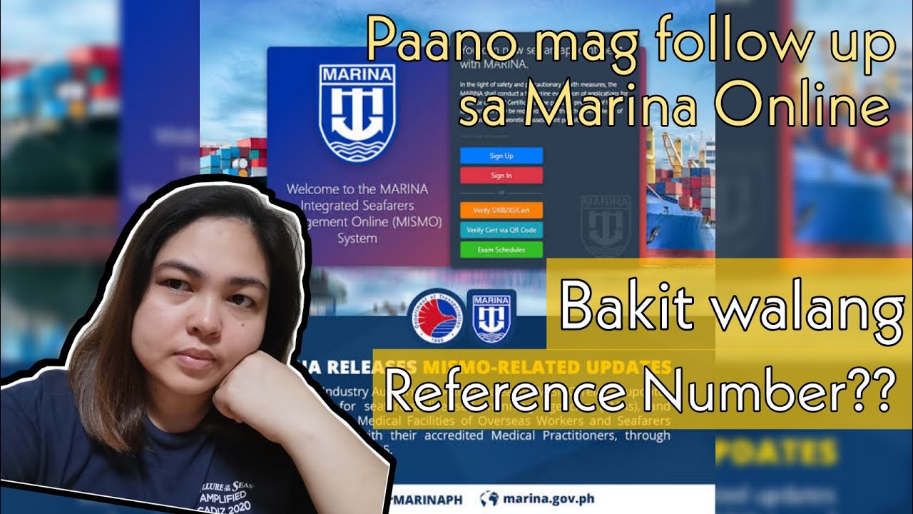
Task: Open the green Exam Schedules button
Action: 501,250
